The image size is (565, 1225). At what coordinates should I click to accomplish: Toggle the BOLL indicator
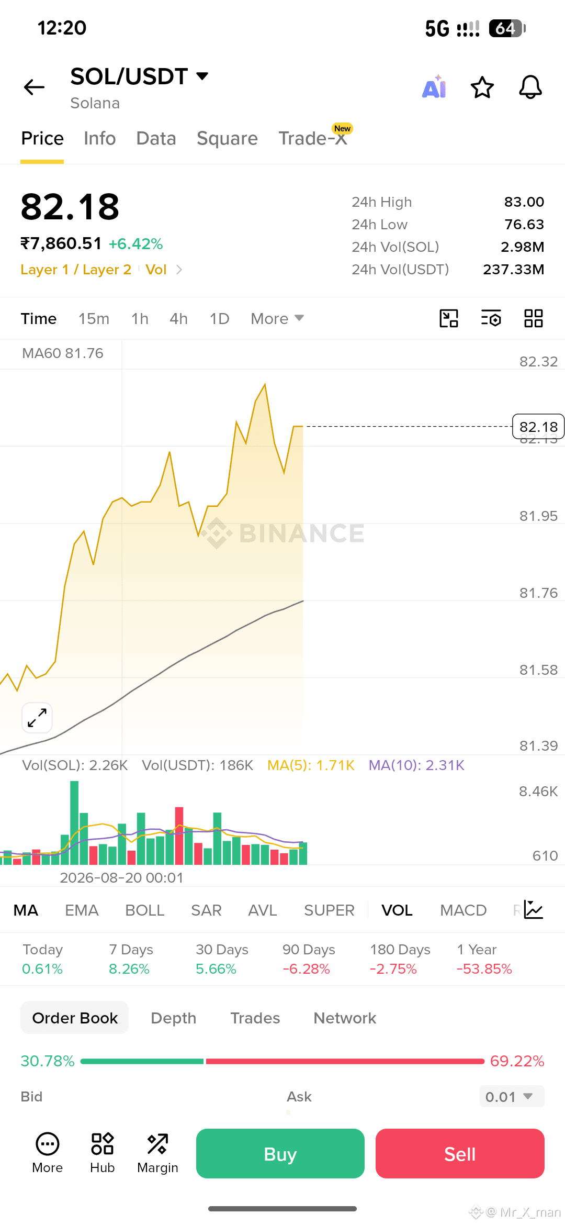tap(145, 910)
